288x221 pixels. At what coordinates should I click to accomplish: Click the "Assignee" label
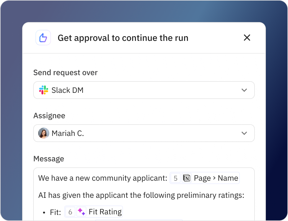(49, 116)
